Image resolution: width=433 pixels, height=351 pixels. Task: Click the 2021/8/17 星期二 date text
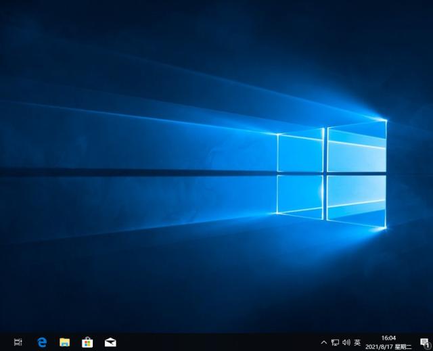pos(388,346)
